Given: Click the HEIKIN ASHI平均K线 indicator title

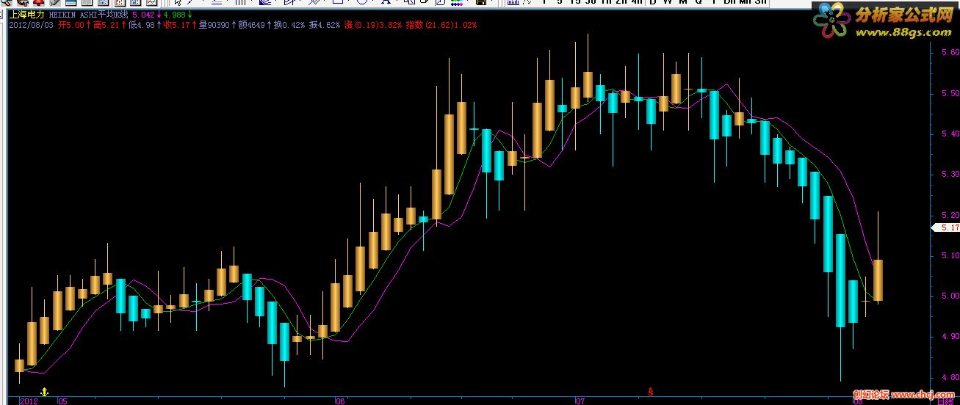Looking at the screenshot, I should [x=88, y=14].
